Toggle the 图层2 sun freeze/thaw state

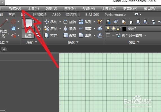(113, 28)
